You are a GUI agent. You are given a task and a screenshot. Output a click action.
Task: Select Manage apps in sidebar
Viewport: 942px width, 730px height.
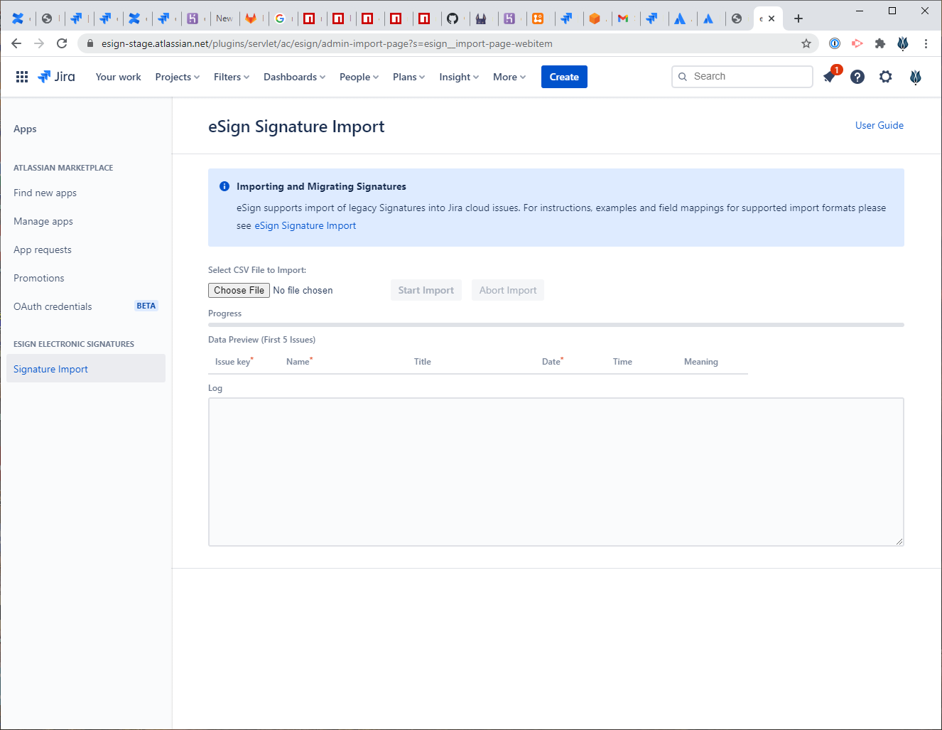tap(43, 221)
